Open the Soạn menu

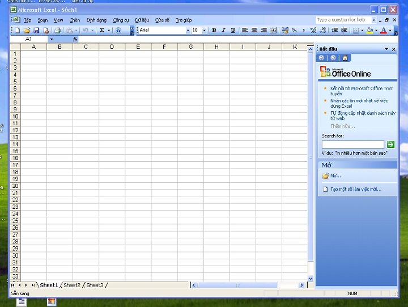(42, 20)
